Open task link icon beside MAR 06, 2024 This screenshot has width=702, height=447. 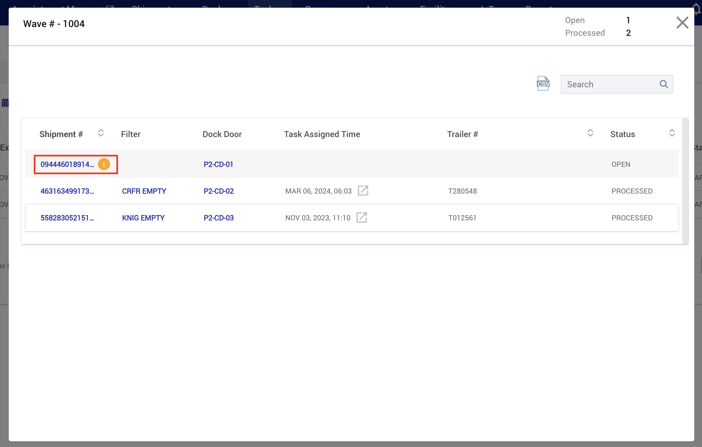pos(363,191)
